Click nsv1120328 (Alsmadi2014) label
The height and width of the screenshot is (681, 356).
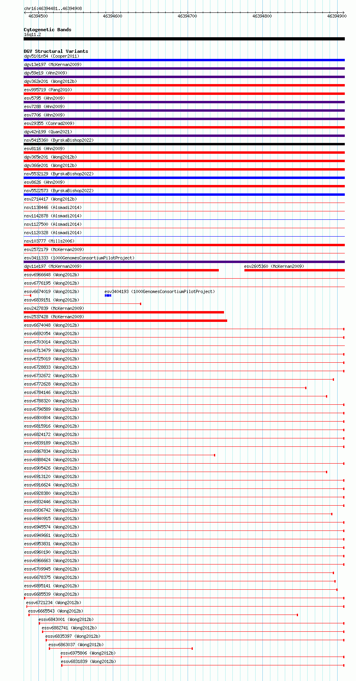[53, 233]
